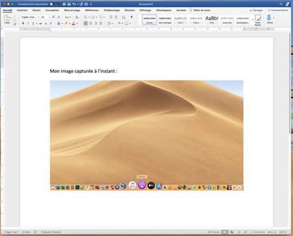Screen dimensions: 293x236
Task: Click the sort A-Z icon
Action: (124, 17)
